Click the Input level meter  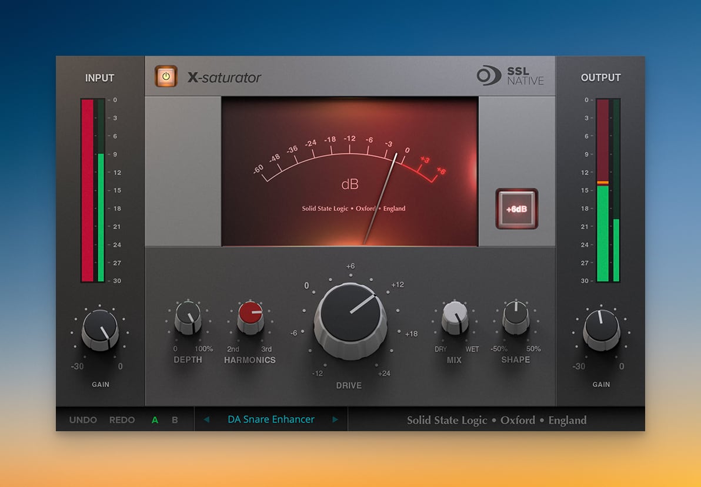coord(93,190)
